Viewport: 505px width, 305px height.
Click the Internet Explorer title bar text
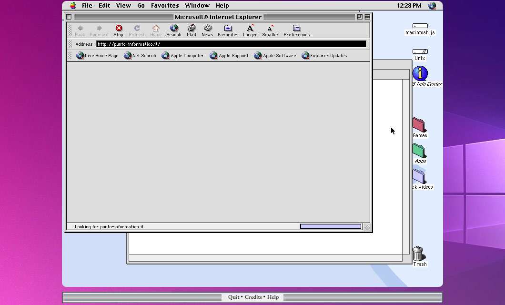pyautogui.click(x=218, y=17)
